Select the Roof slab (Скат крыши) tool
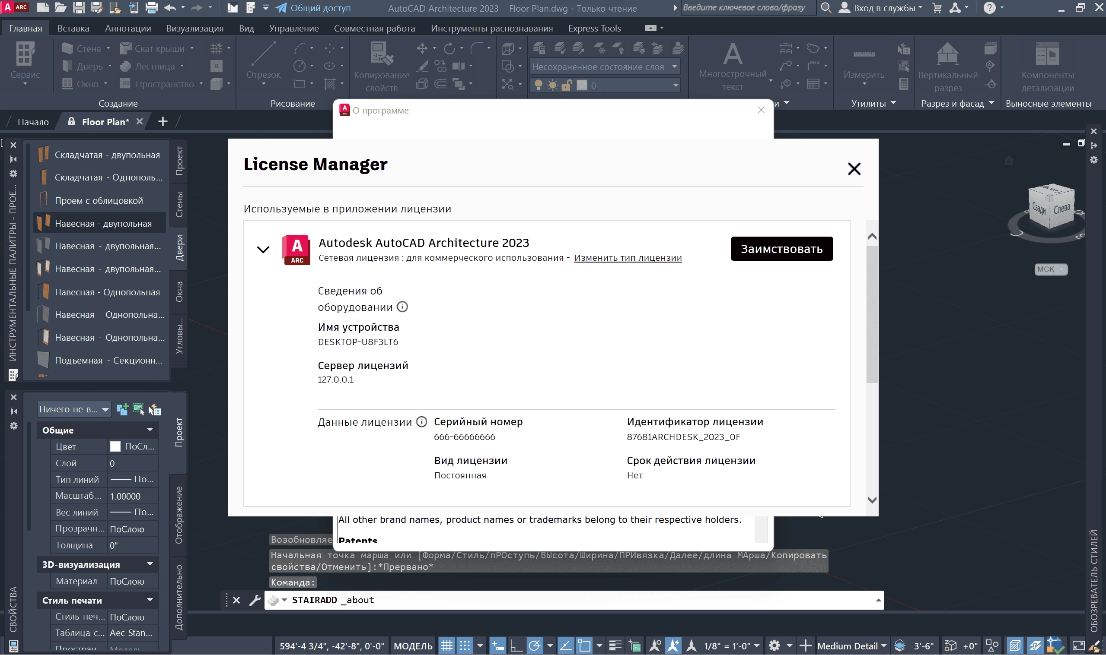1106x655 pixels. coord(153,48)
